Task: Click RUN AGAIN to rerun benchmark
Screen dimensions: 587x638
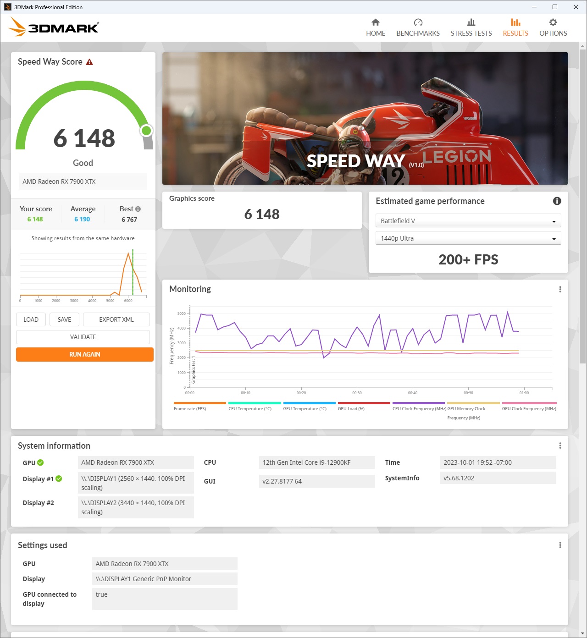Action: click(85, 354)
